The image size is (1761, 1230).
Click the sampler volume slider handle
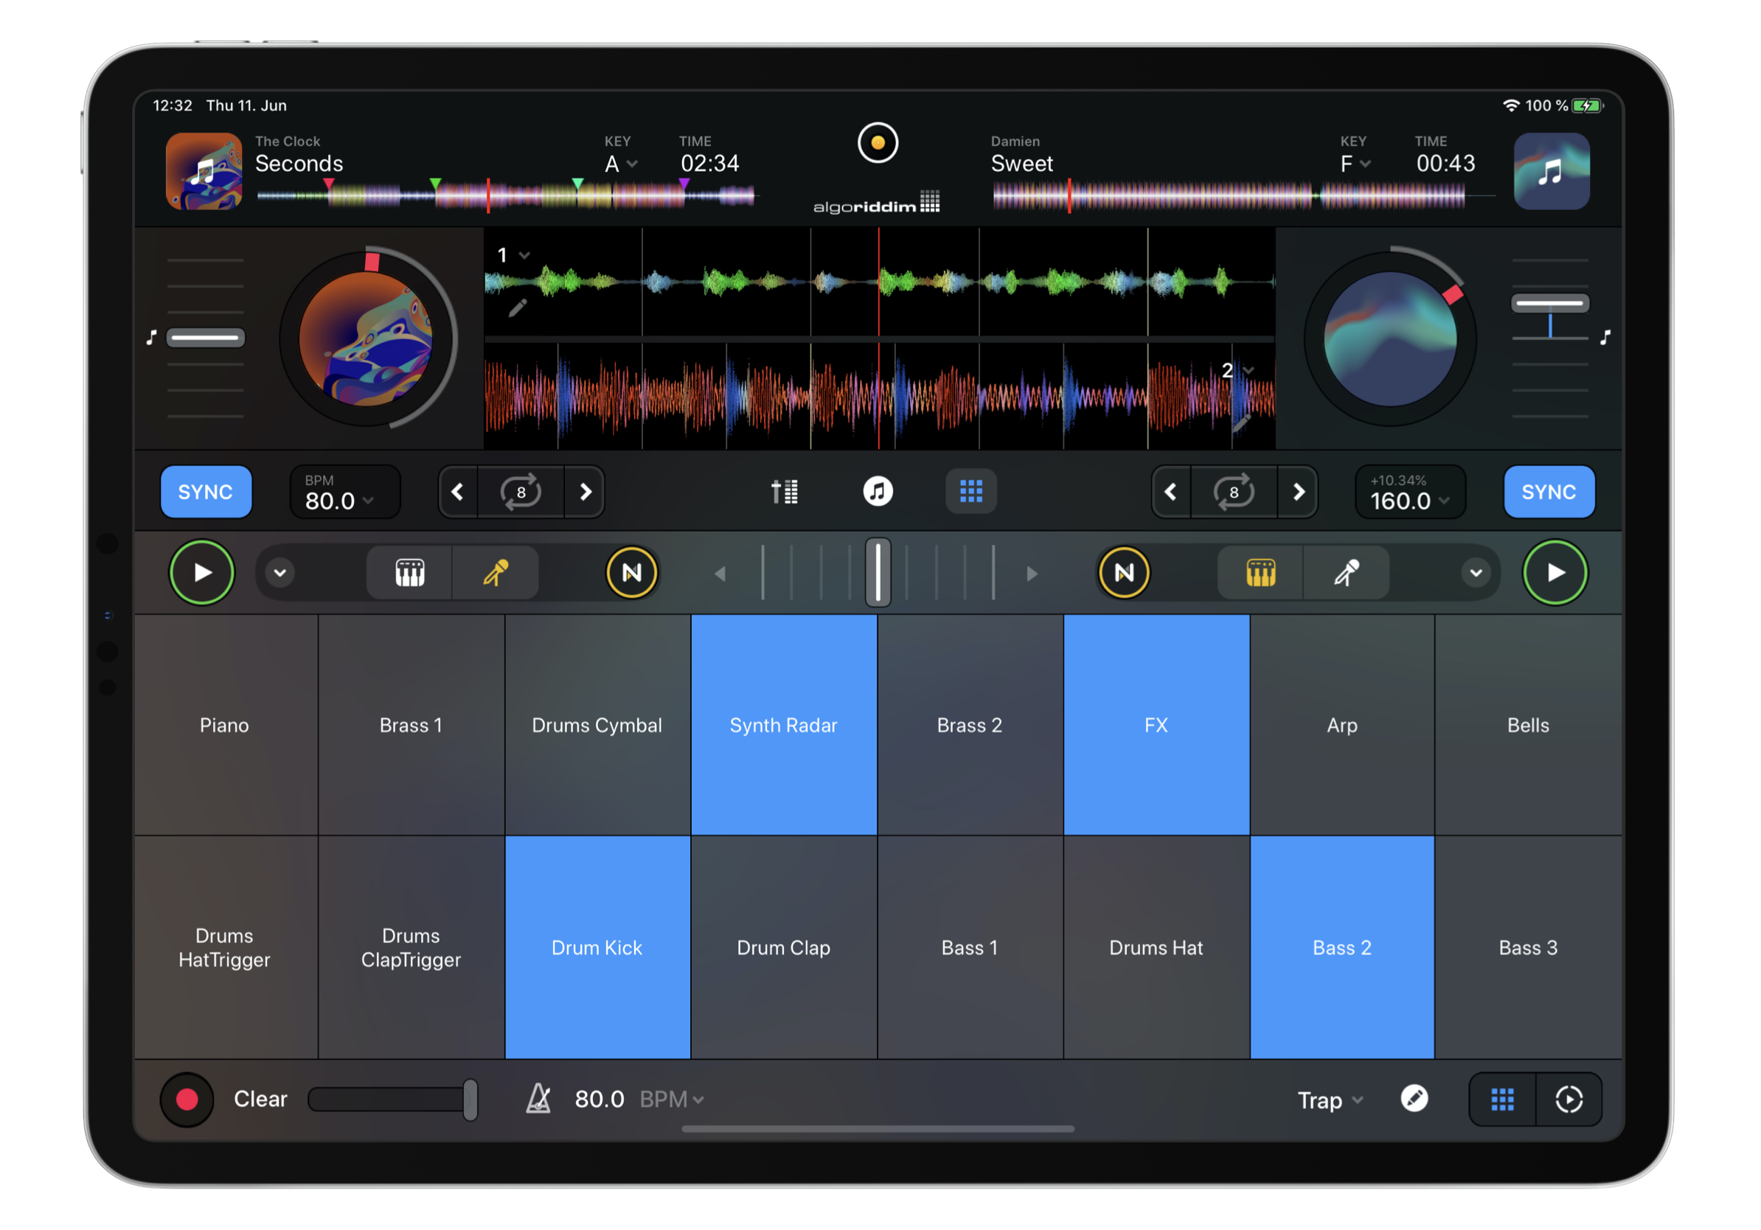(470, 1099)
